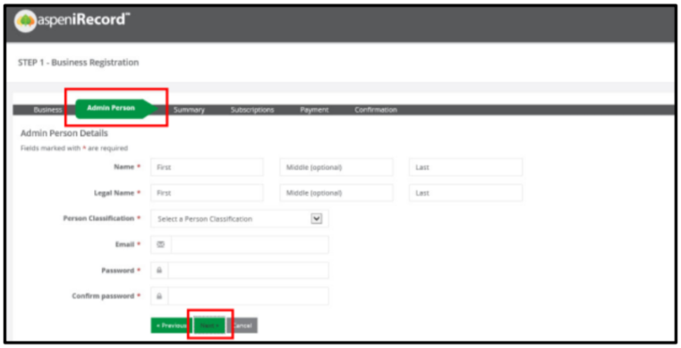Focus the Legal Name Last field
This screenshot has height=348, width=681.
pyautogui.click(x=465, y=192)
